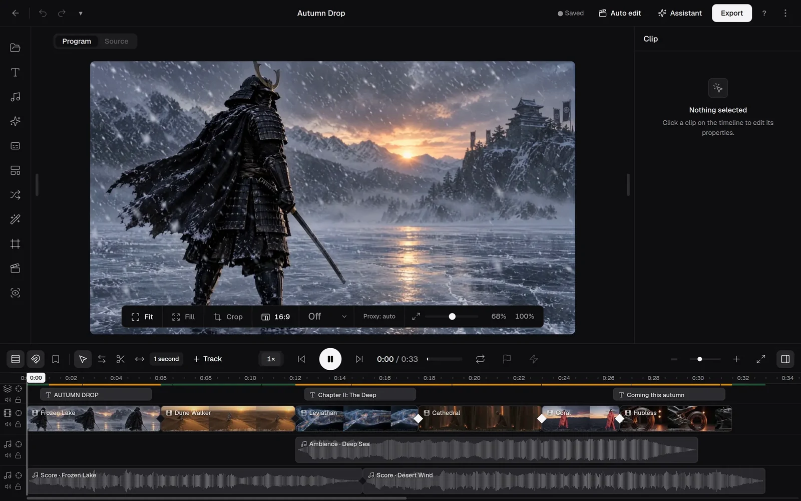Open the 1 second nudge duration selector
Viewport: 801px width, 501px height.
tap(166, 359)
